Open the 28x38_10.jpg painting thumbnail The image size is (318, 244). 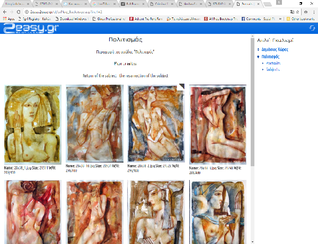[x=95, y=123]
